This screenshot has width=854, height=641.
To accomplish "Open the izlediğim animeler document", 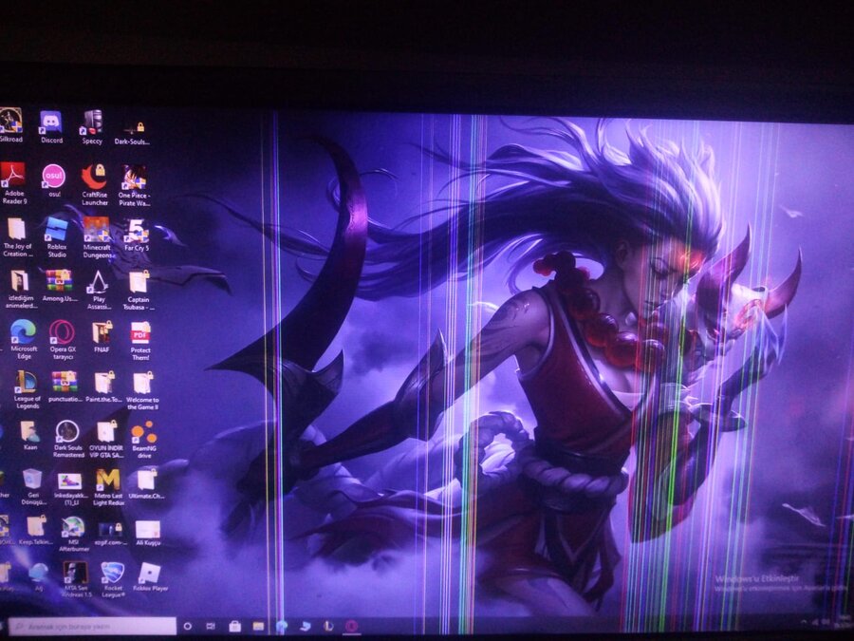I will [21, 290].
